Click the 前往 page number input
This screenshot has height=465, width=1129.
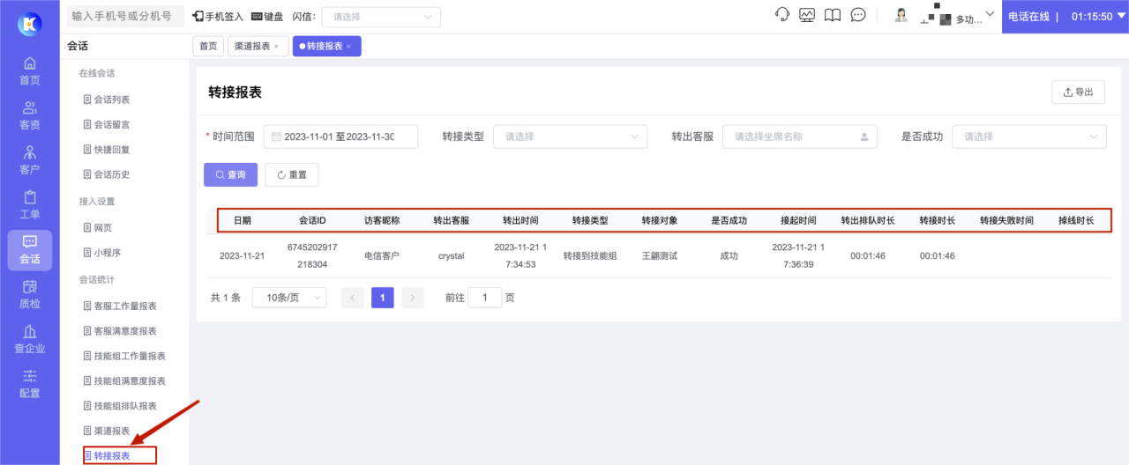[485, 298]
